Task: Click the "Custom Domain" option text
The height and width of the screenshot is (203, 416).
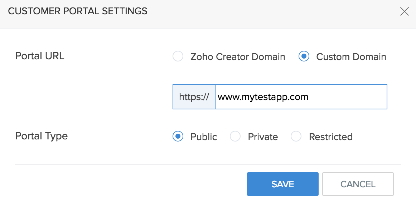Action: 351,57
